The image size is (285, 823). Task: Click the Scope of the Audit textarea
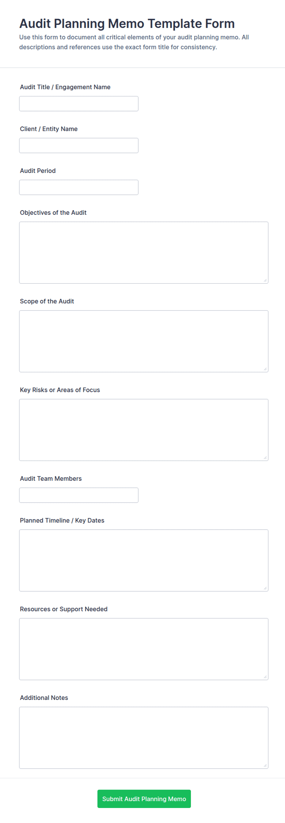[144, 341]
